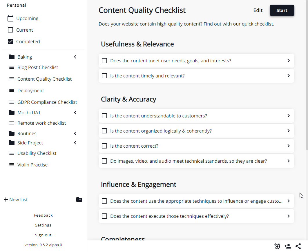Screen dimensions: 308x252
Task: Click the add person icon
Action: click(288, 246)
